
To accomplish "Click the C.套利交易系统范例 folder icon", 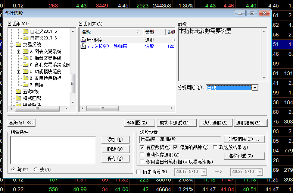I will pos(25,65).
